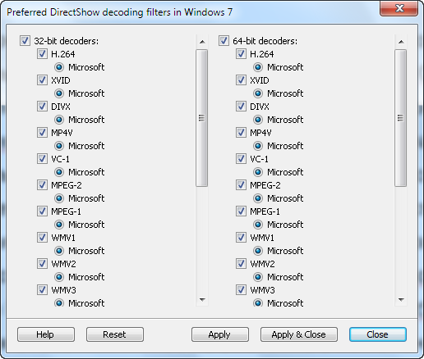Click down arrow of 32-bit list scrollbar
This screenshot has width=424, height=359.
[x=202, y=300]
